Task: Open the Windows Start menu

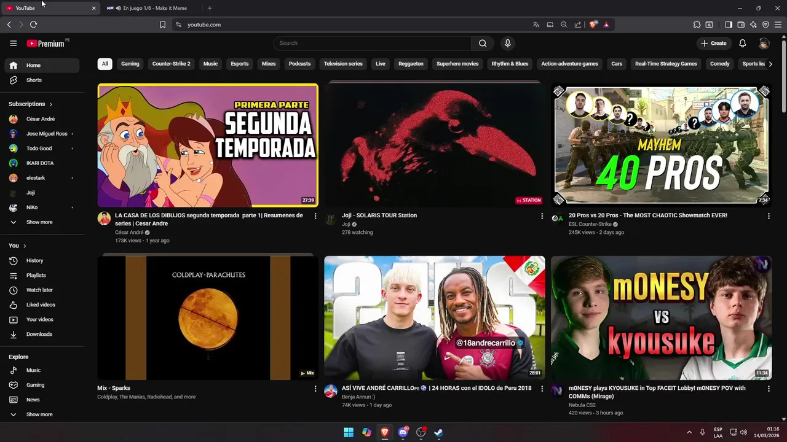Action: (349, 432)
